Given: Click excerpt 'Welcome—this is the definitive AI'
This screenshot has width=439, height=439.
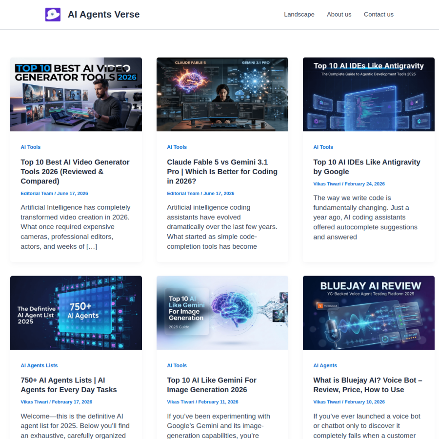Looking at the screenshot, I should click(x=75, y=426).
